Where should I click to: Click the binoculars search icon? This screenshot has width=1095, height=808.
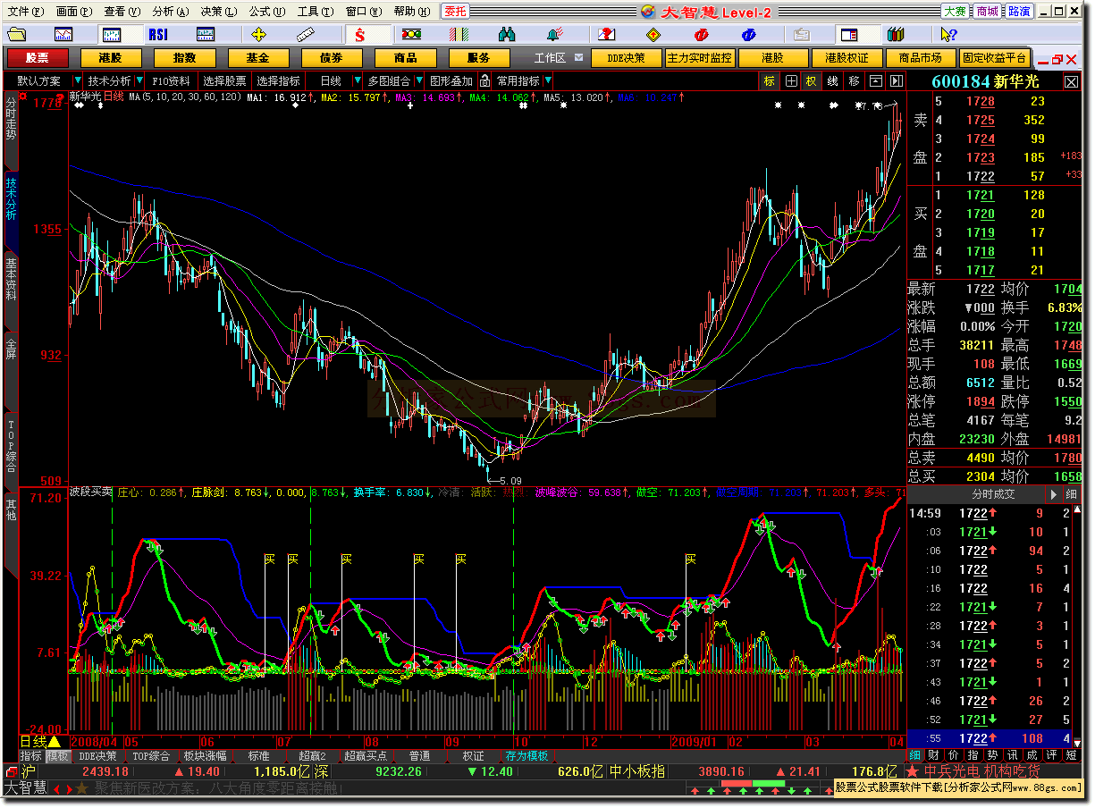[507, 34]
